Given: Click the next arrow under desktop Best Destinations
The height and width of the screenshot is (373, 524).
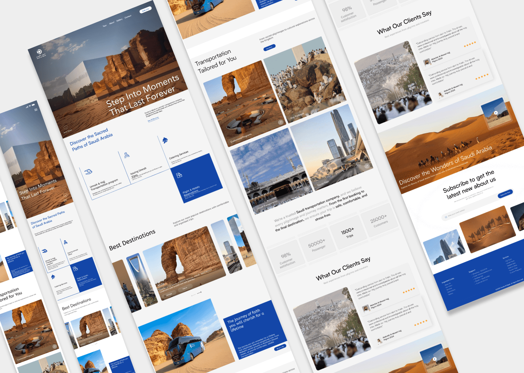Looking at the screenshot, I should 199,292.
